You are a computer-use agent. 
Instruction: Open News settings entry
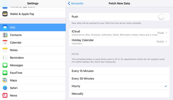[33, 96]
